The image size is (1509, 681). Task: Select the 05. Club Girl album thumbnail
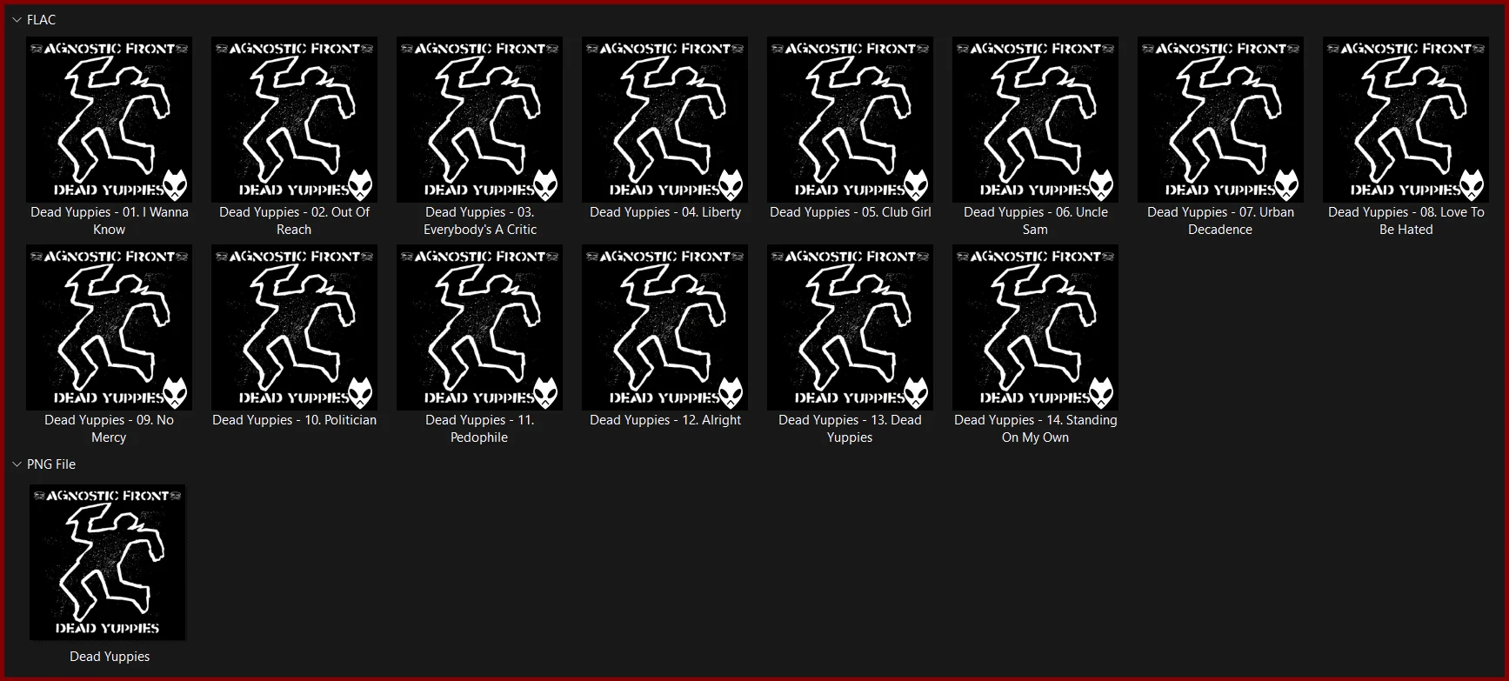pyautogui.click(x=850, y=119)
